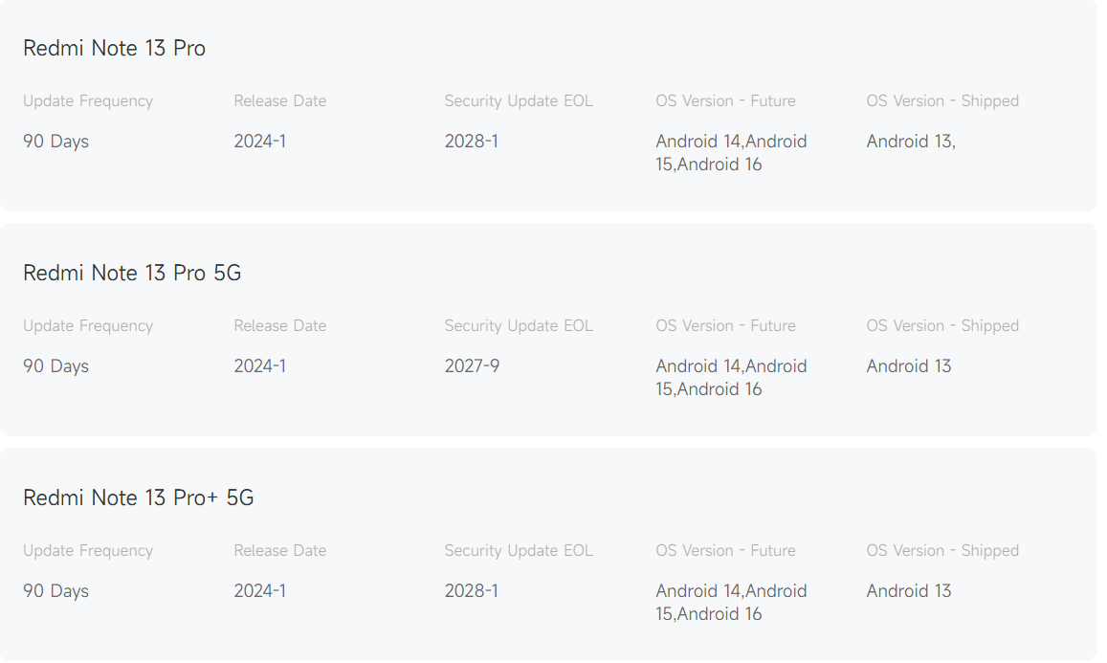Open the Redmi Note 13 Pro+ 5G heading
The image size is (1107, 663).
138,497
